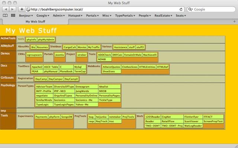The image size is (238, 148).
Task: Go back with the Safari back arrow
Action: [x=6, y=9]
